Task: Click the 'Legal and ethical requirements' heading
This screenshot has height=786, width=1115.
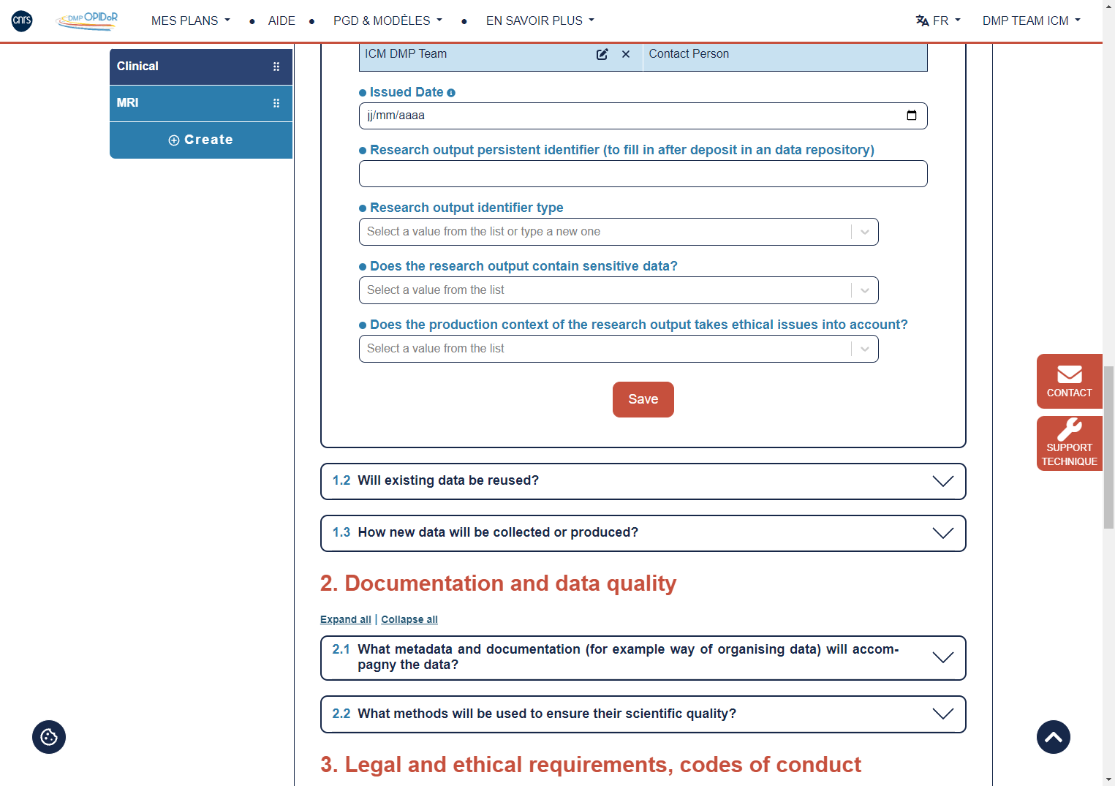Action: (x=590, y=765)
